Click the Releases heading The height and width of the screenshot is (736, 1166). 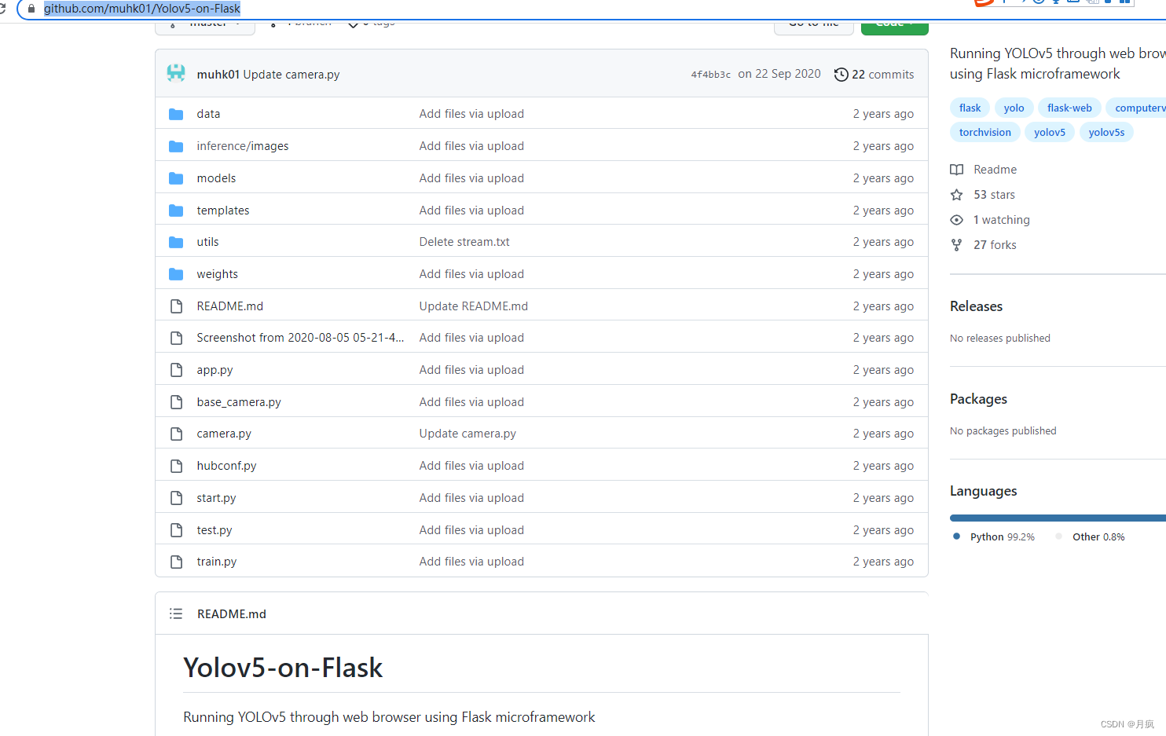pos(976,306)
